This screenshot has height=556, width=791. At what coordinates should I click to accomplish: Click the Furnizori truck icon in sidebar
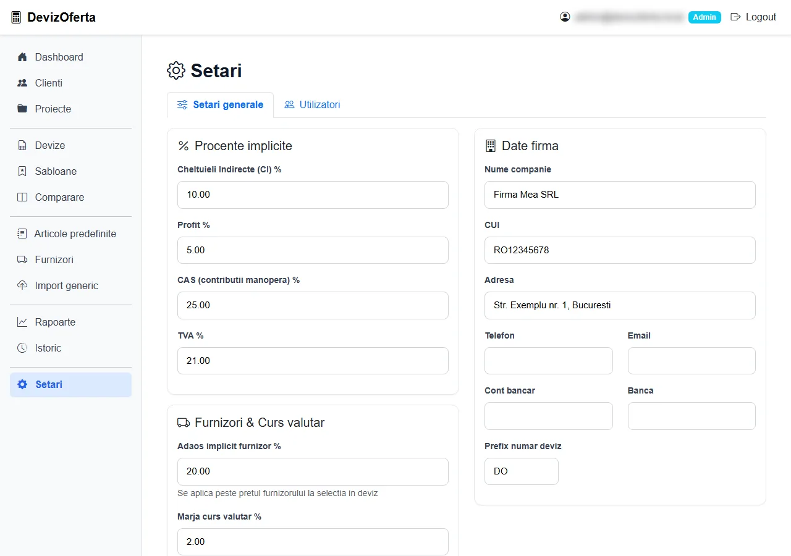tap(22, 259)
